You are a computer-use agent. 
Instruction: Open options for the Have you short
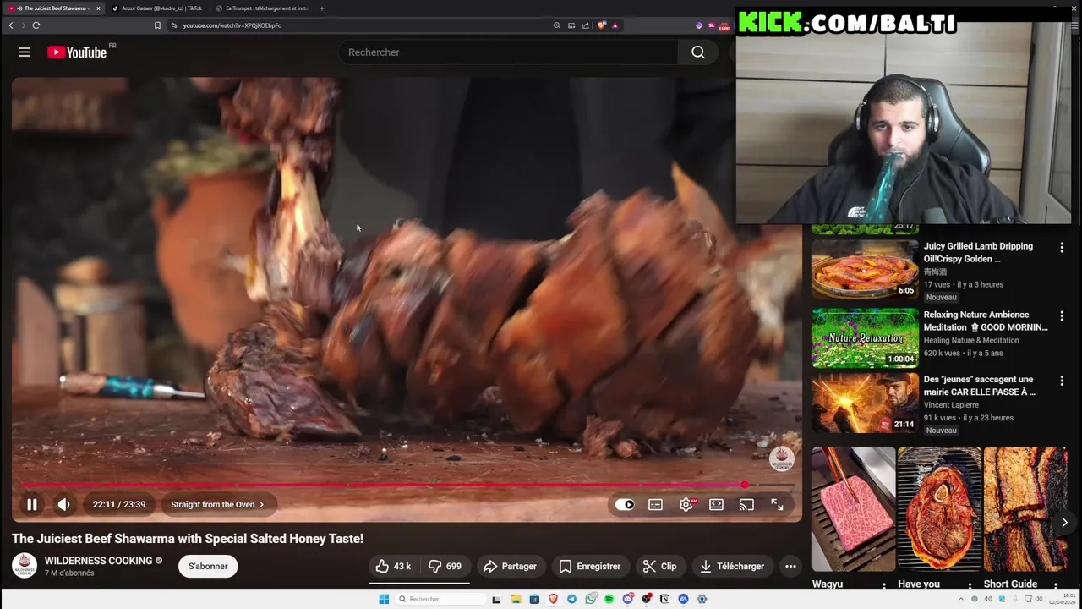[970, 584]
